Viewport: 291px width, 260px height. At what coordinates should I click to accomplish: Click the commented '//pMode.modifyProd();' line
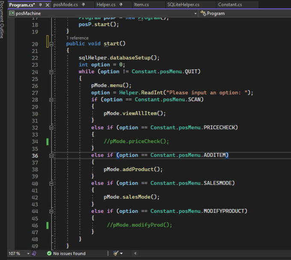pyautogui.click(x=140, y=225)
